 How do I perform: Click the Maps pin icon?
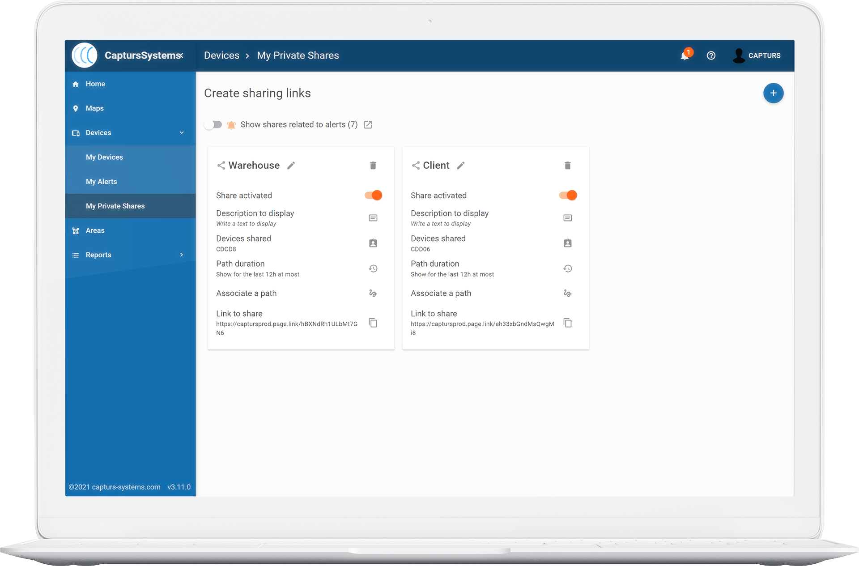tap(76, 109)
